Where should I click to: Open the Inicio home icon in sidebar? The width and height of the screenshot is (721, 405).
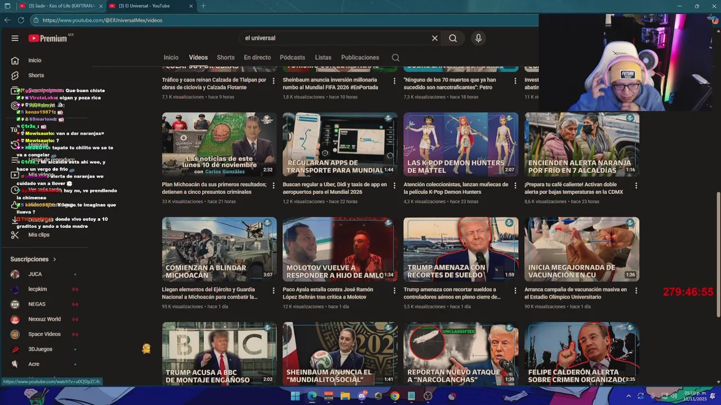15,60
